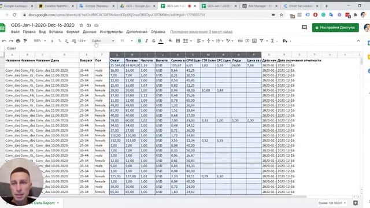Open more number formats (123) dropdown

82,41
